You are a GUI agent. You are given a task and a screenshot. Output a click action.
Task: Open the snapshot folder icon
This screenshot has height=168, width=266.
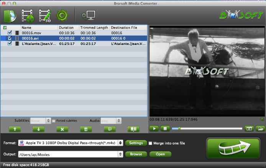click(x=260, y=129)
